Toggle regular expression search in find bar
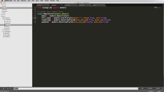 (x=1, y=88)
